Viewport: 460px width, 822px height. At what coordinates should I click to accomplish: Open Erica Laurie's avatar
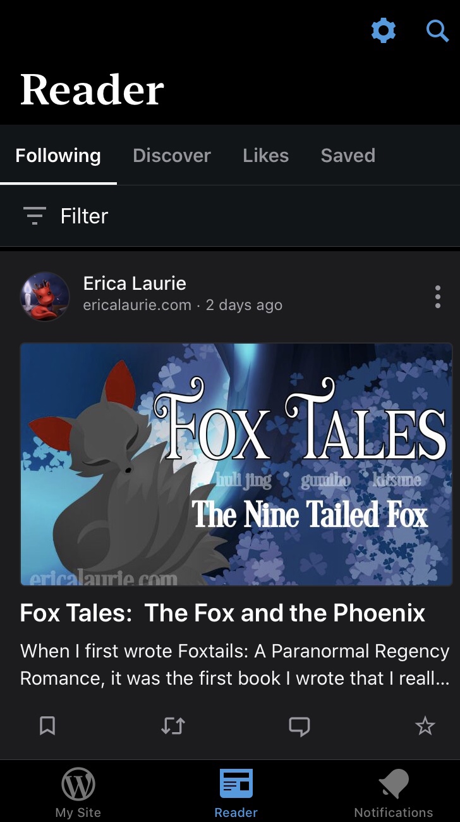(45, 297)
